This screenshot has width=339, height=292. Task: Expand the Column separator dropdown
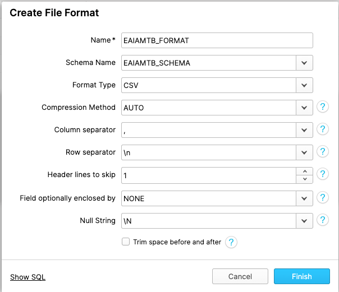click(304, 130)
